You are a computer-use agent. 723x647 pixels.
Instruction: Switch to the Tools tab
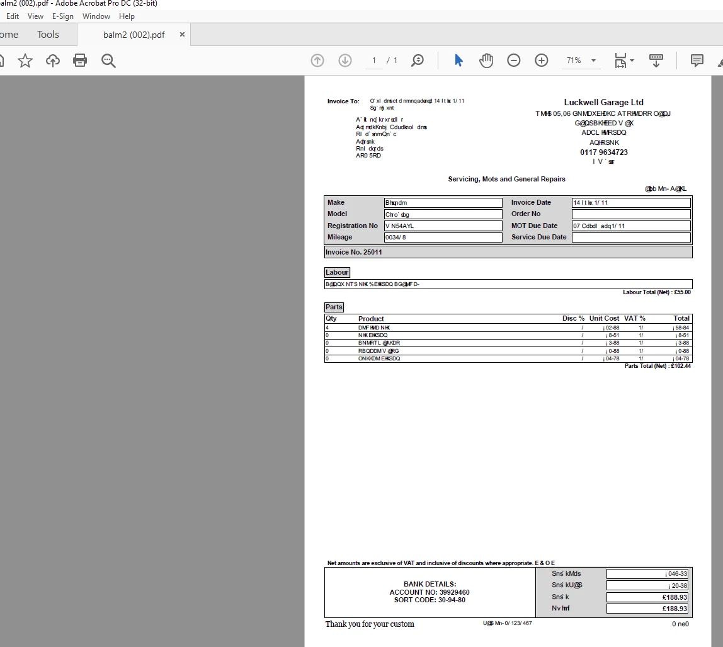point(48,35)
